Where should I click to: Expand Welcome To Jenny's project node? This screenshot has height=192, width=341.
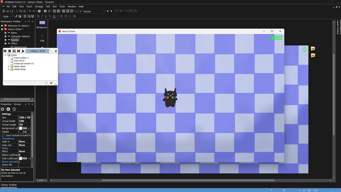point(2,25)
